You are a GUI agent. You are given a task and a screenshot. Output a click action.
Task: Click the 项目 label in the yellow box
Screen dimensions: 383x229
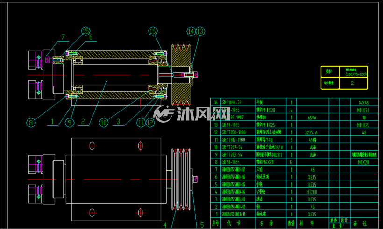click(329, 72)
